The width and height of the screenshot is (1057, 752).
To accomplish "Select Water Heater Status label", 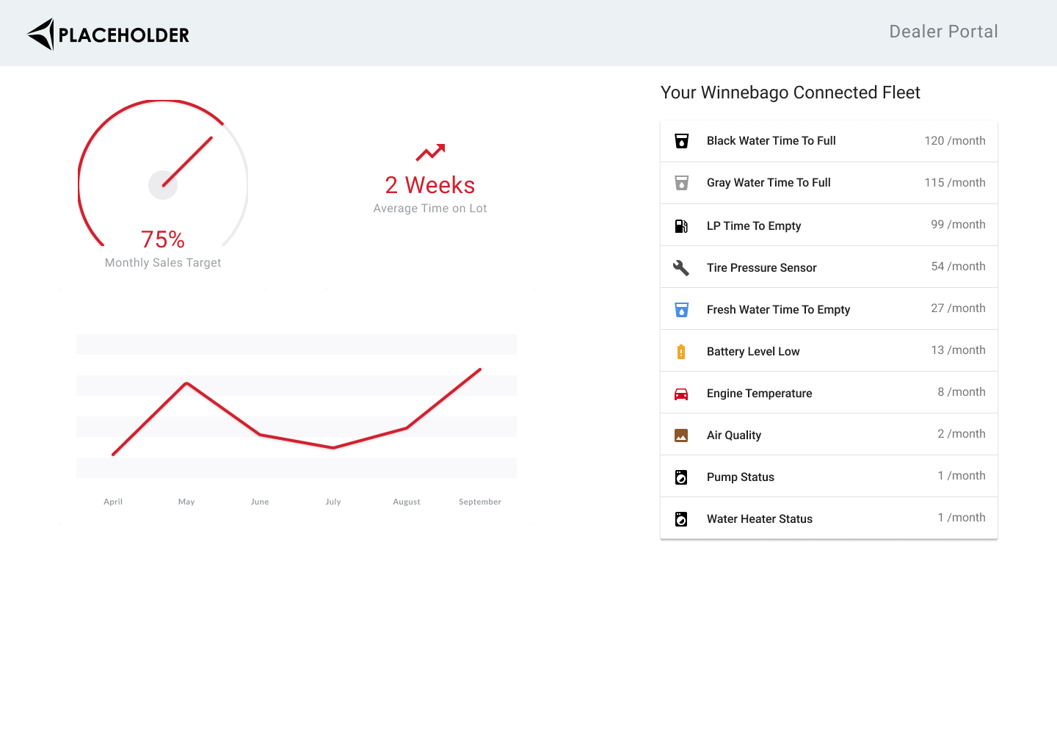I will [759, 519].
